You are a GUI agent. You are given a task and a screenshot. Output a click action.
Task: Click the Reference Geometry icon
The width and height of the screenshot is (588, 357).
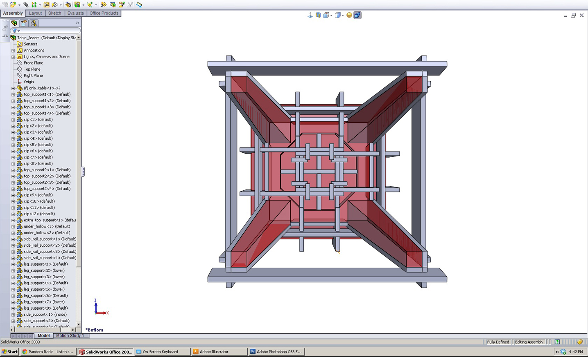click(90, 4)
